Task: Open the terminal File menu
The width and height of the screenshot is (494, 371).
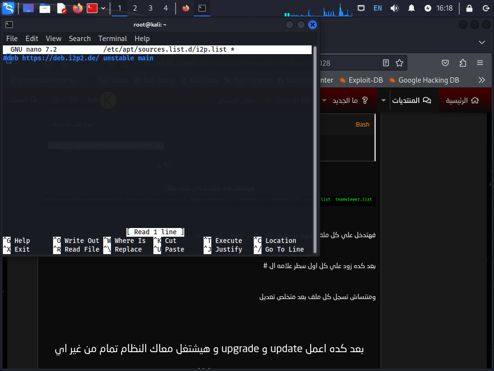Action: [12, 39]
